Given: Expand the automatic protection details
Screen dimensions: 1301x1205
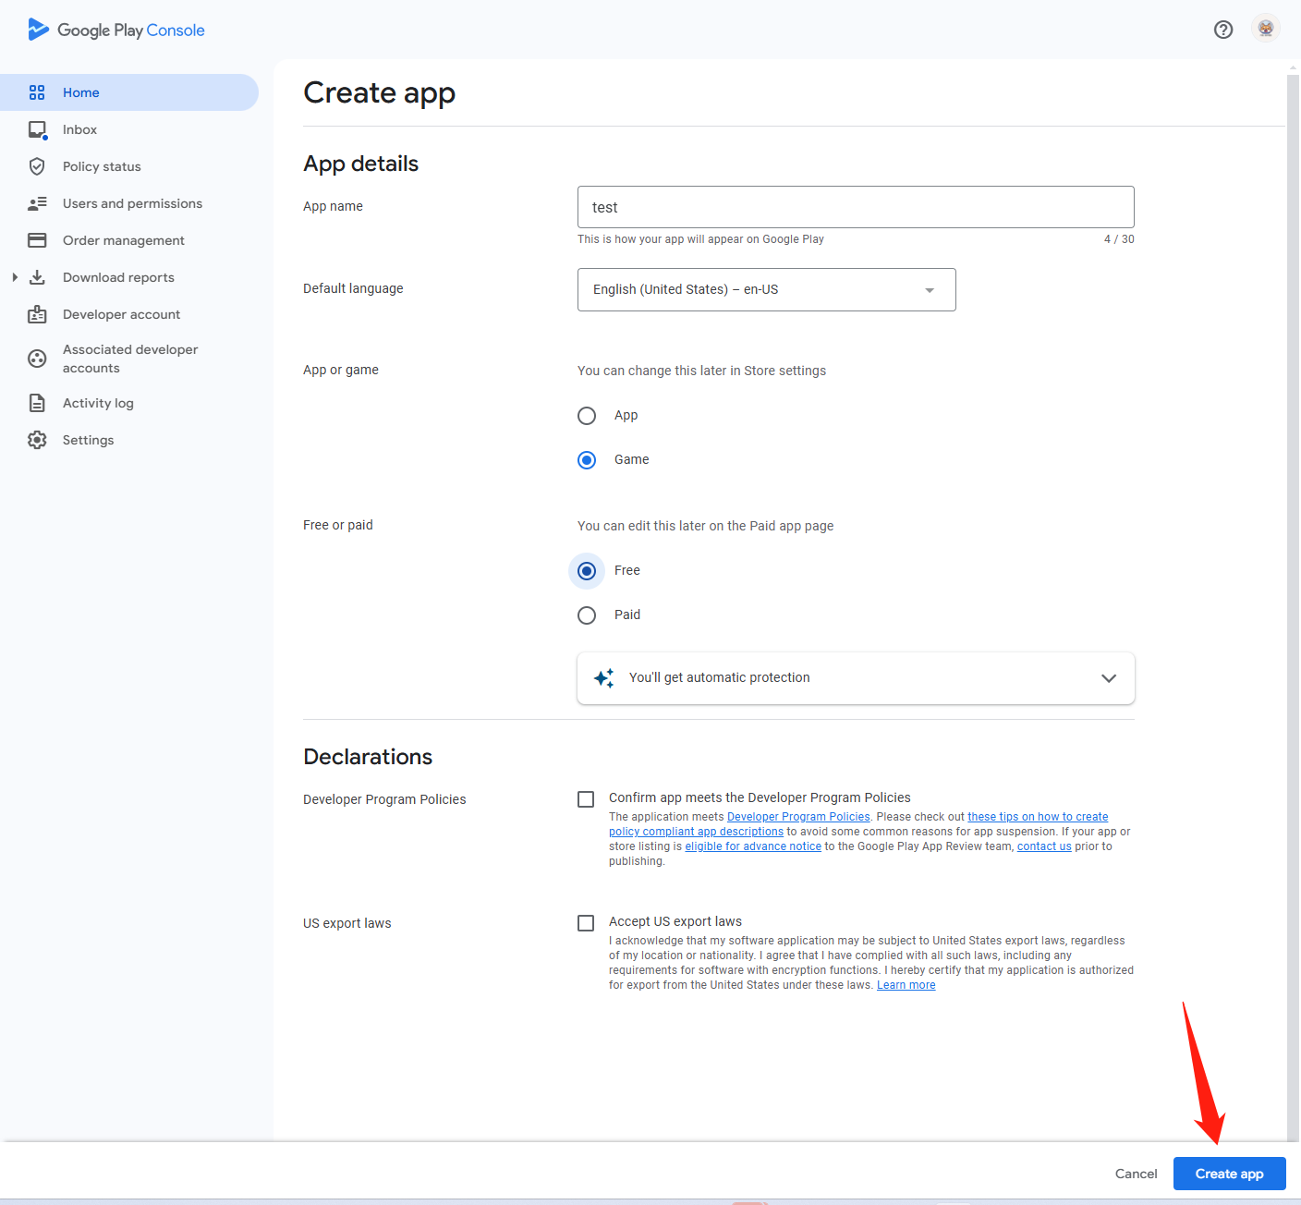Looking at the screenshot, I should tap(1108, 677).
